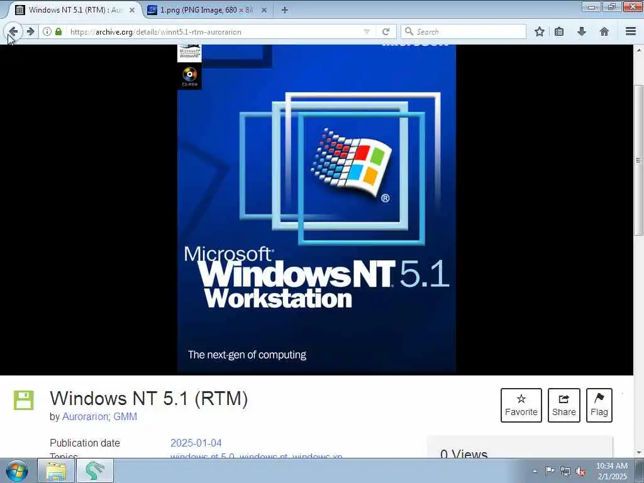Click the green floppy software icon
This screenshot has height=483, width=644.
pyautogui.click(x=24, y=400)
